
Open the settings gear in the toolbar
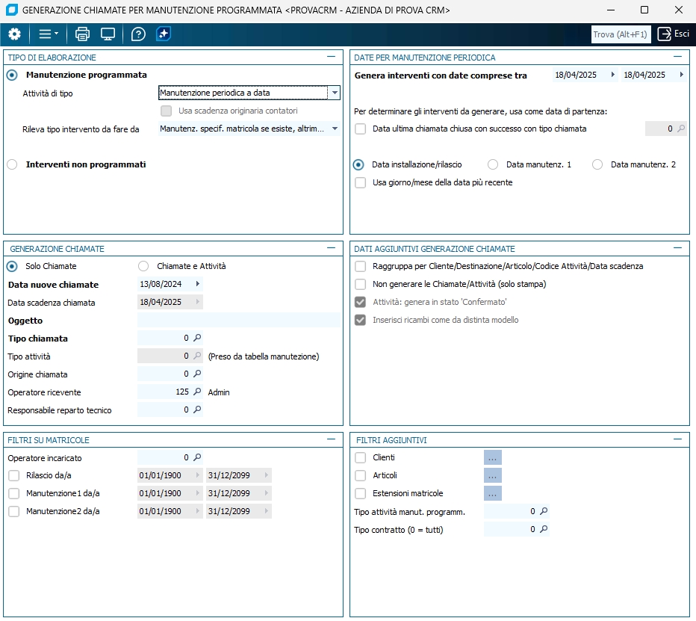(15, 34)
